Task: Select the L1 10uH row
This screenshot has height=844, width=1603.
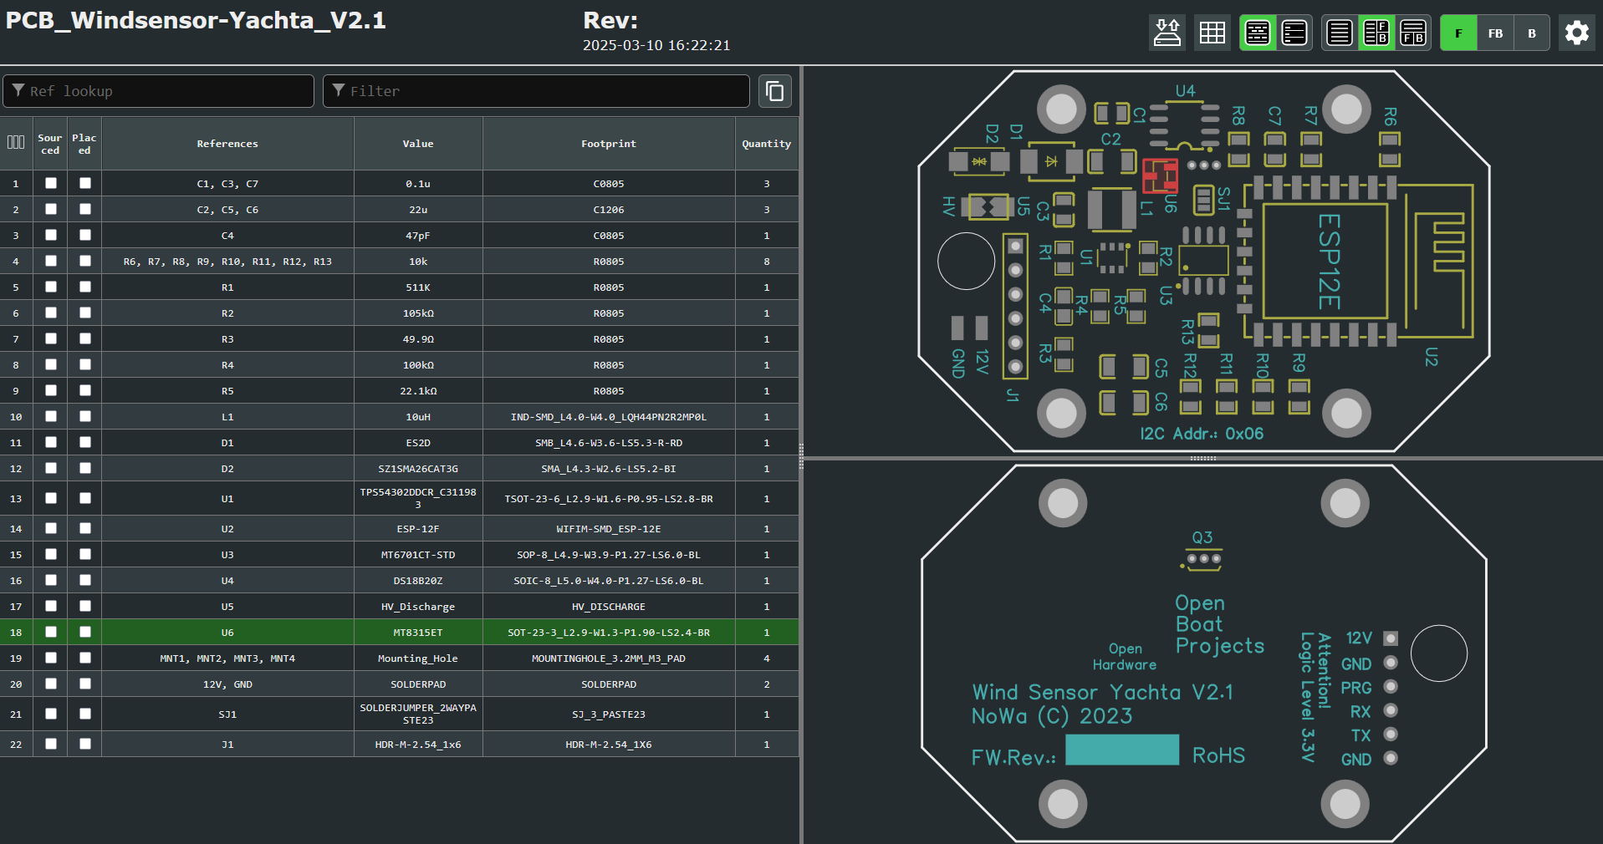Action: pos(400,417)
